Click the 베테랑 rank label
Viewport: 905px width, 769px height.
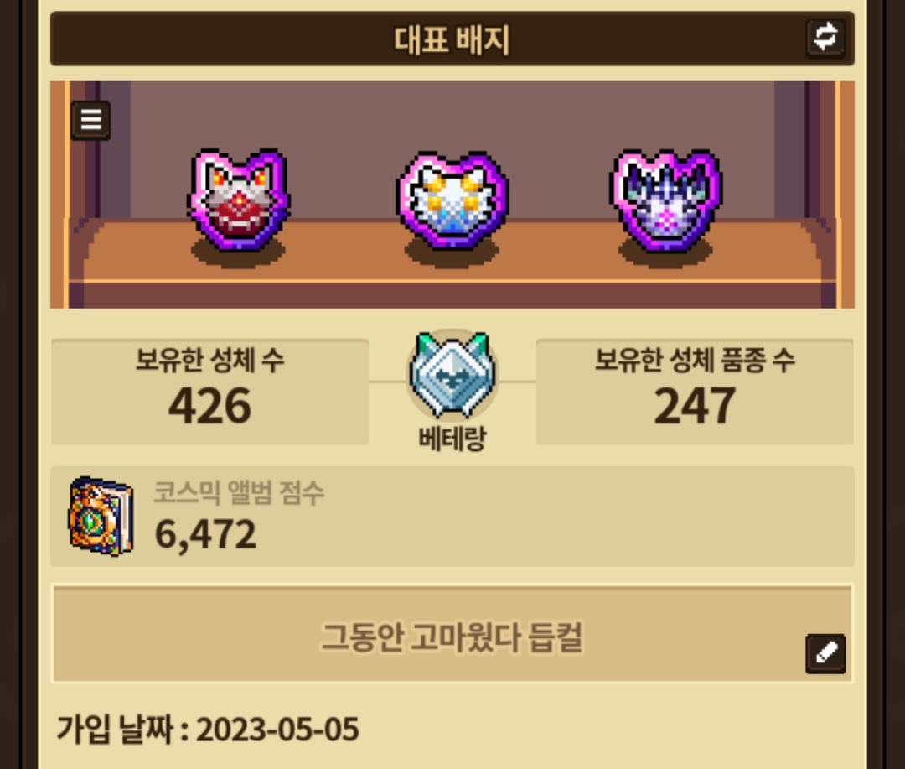(452, 439)
